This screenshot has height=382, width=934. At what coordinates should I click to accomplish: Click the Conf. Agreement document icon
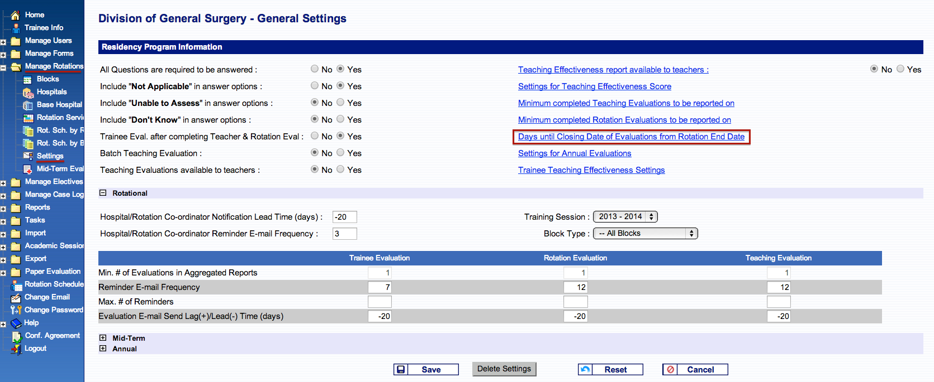16,336
